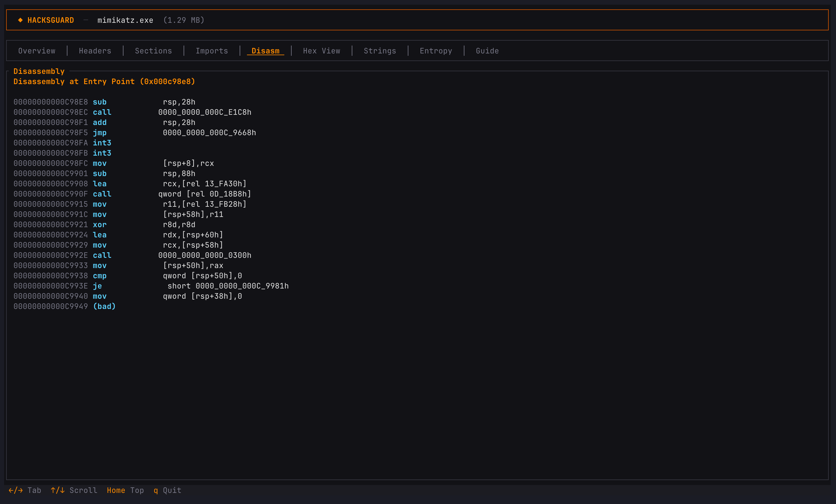
Task: Select jump target 0000_0000_000C_9668h
Action: 209,133
